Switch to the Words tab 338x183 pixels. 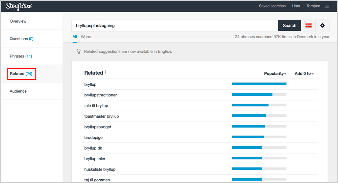pos(87,37)
